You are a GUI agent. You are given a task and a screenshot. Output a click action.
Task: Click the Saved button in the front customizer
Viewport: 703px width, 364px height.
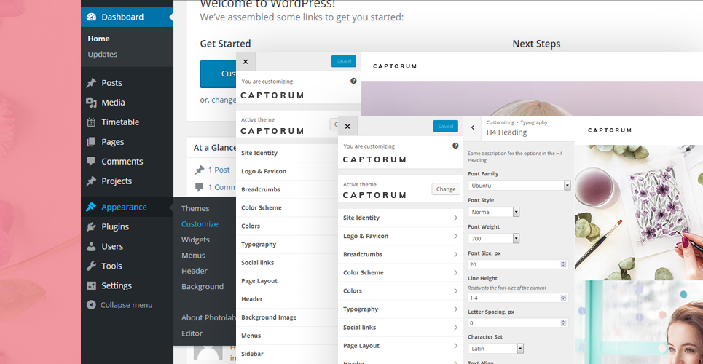coord(446,126)
